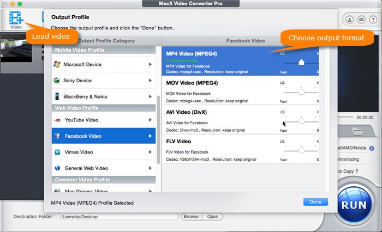Click the loaded video thumbnail

point(16,48)
